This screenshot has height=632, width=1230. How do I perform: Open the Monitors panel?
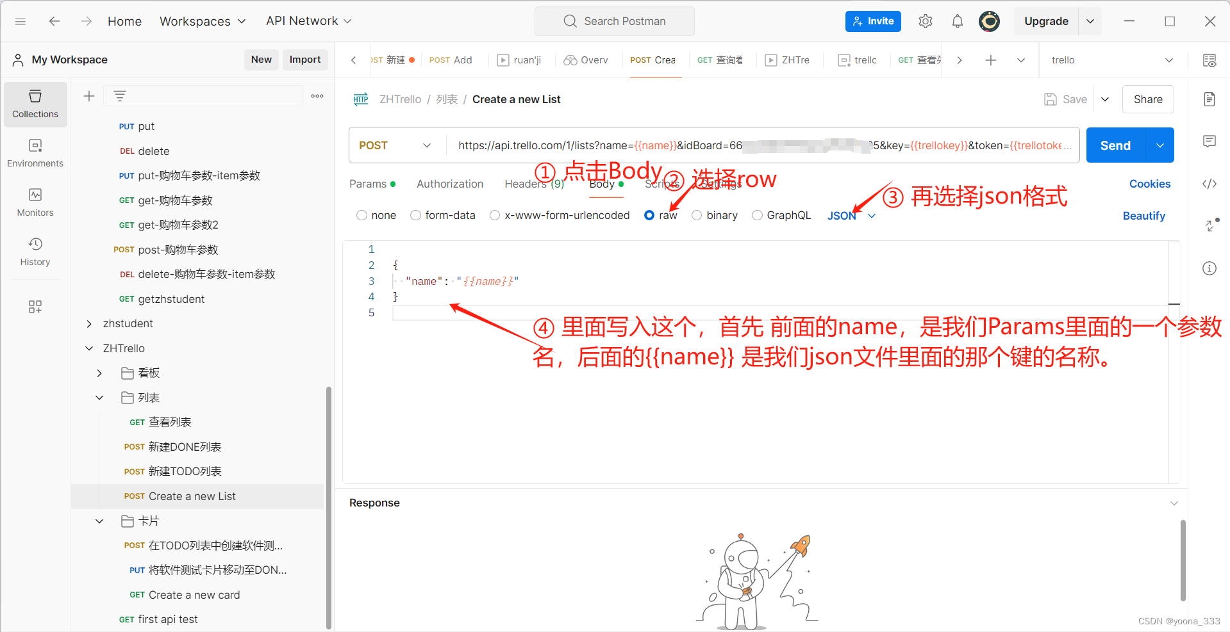[35, 202]
